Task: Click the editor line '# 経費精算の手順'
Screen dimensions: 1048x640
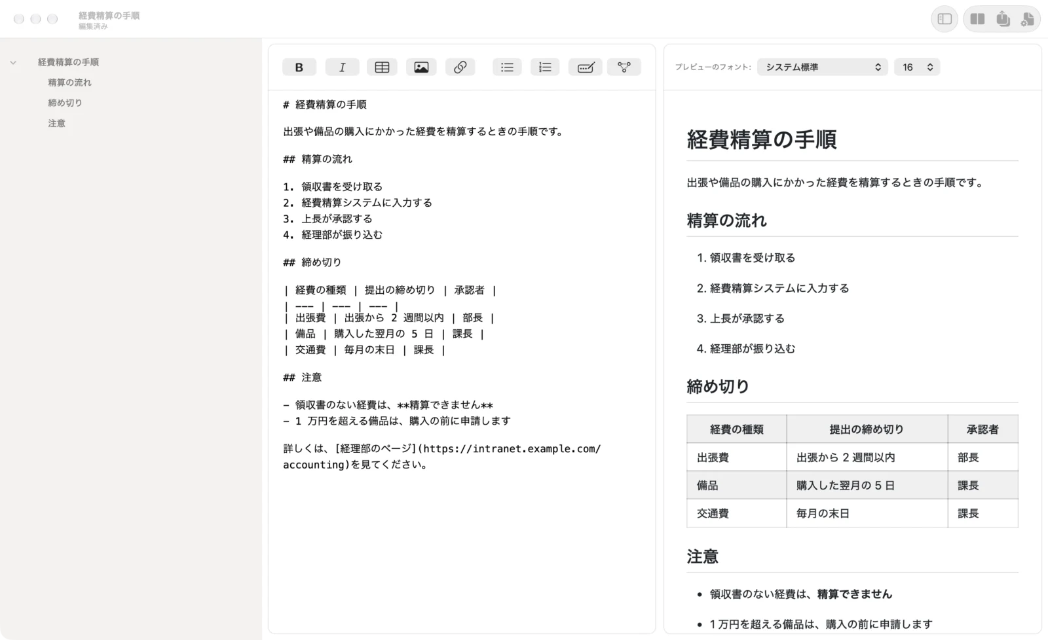Action: pos(325,105)
